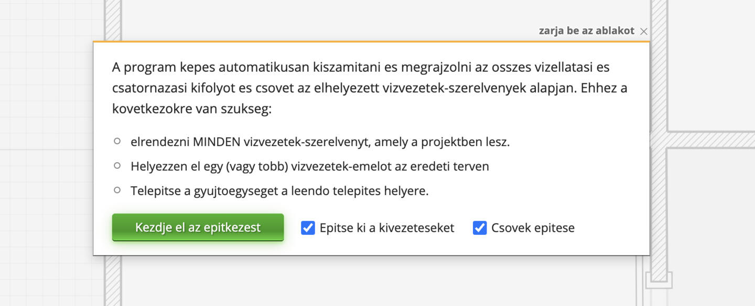755x306 pixels.
Task: Click the 'Telepitse a gyujtoegyseget' list item text
Action: [279, 191]
